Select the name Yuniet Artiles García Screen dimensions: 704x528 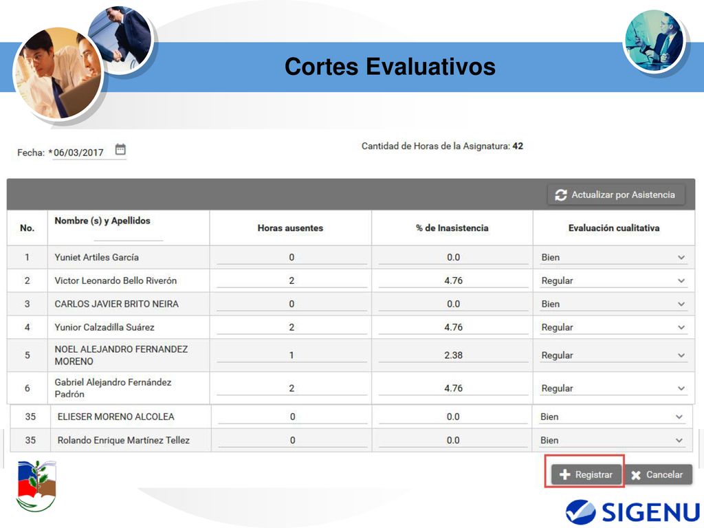click(x=96, y=257)
